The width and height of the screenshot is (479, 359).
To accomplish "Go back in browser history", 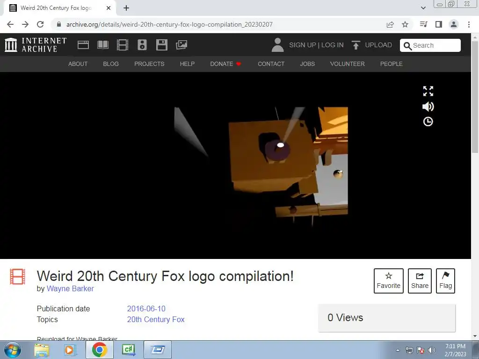I will 10,24.
